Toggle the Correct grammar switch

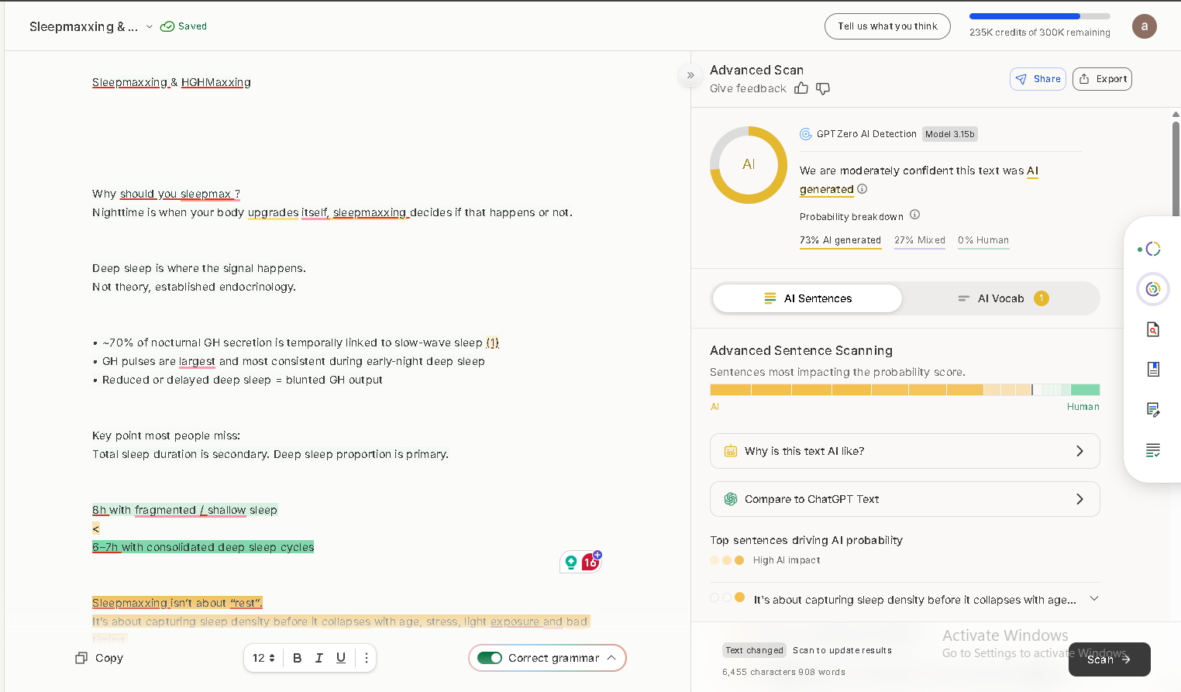click(490, 658)
